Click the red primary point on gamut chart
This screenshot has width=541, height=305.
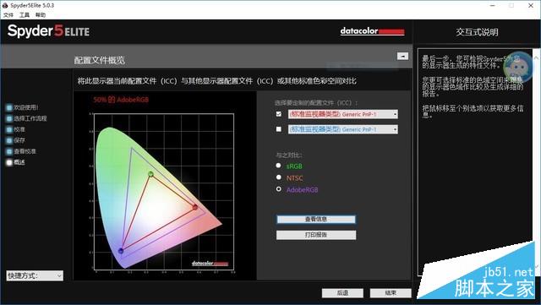click(195, 207)
